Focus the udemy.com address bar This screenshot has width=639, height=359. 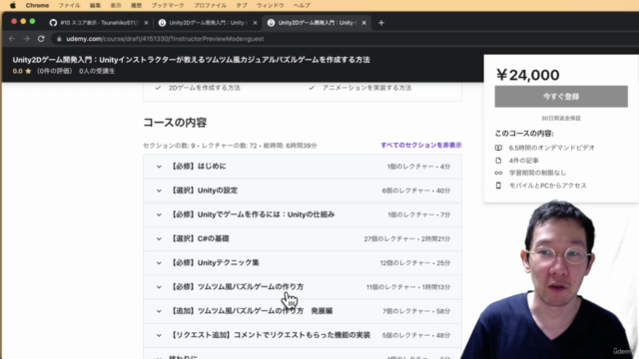(165, 39)
